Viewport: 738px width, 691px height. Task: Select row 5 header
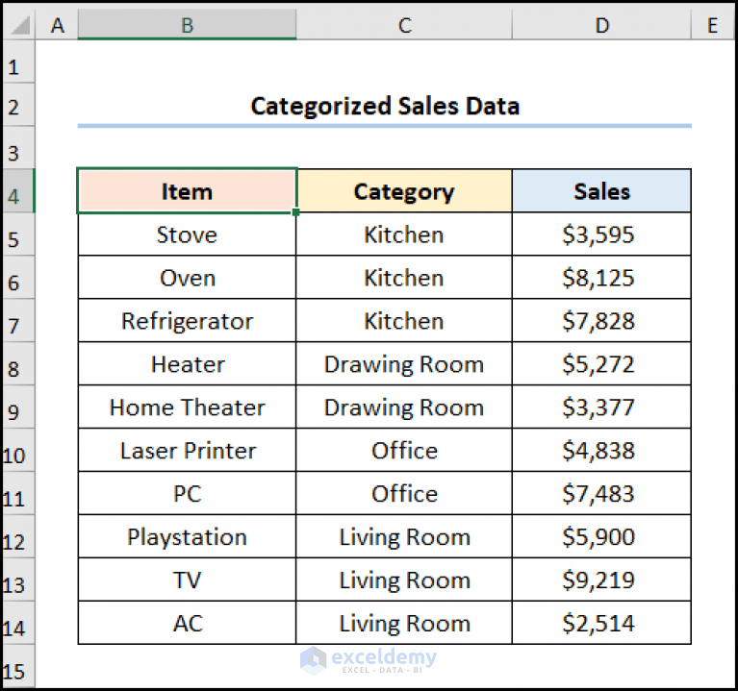tap(18, 234)
